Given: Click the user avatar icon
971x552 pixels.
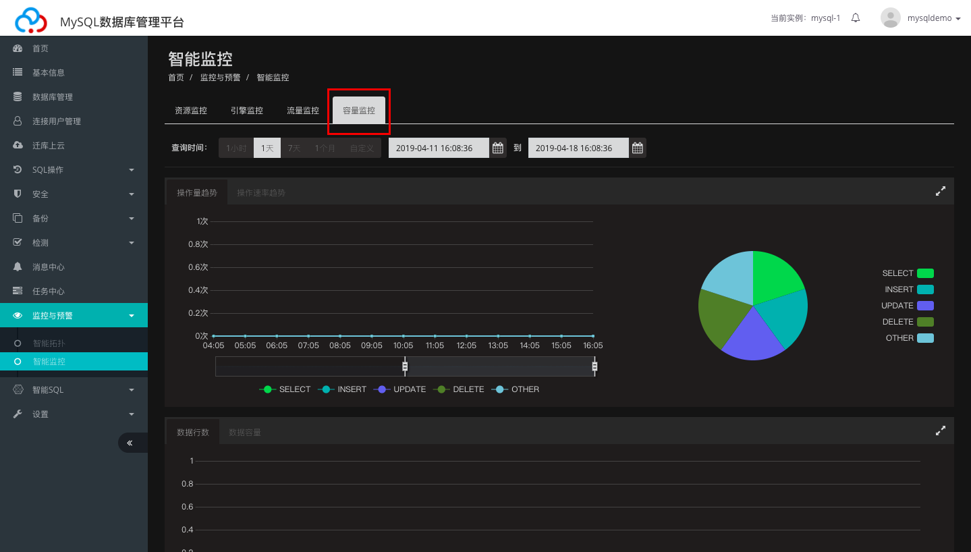Looking at the screenshot, I should (891, 18).
